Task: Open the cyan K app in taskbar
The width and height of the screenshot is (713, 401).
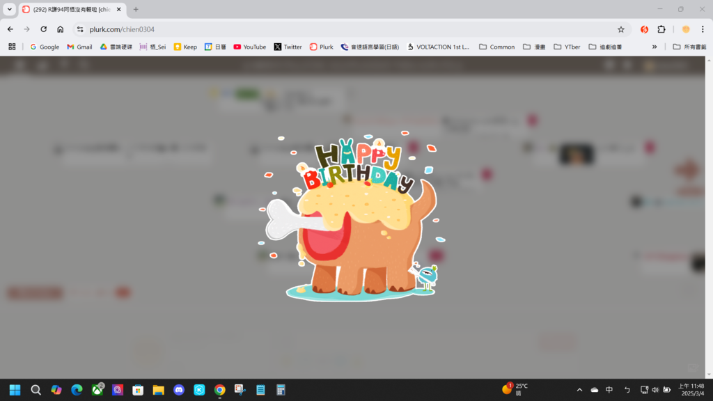Action: pos(199,390)
